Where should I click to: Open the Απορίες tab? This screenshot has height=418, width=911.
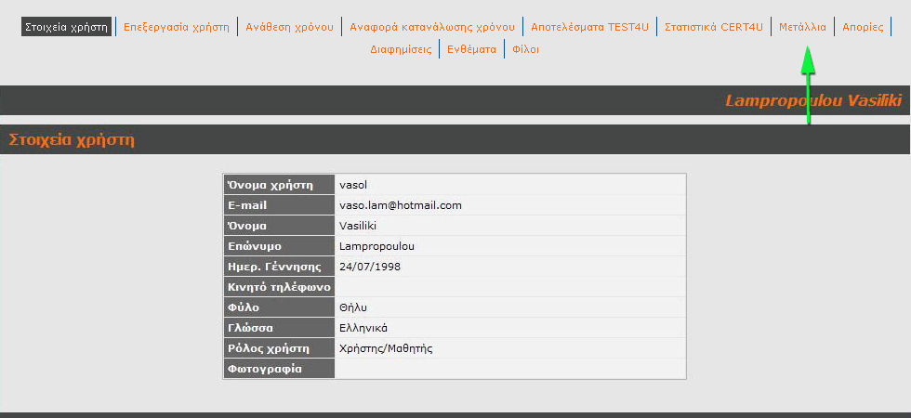863,27
